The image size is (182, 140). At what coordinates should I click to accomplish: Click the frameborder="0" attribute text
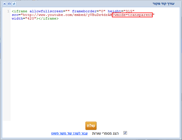[x=89, y=11]
